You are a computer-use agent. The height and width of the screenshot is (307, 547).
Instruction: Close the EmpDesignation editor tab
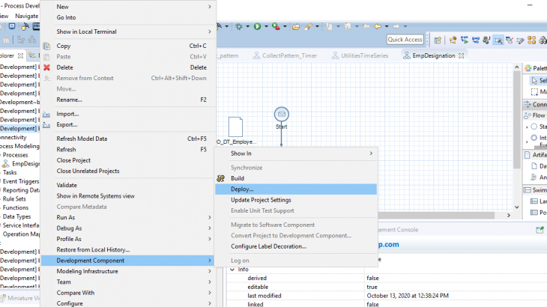(x=462, y=55)
